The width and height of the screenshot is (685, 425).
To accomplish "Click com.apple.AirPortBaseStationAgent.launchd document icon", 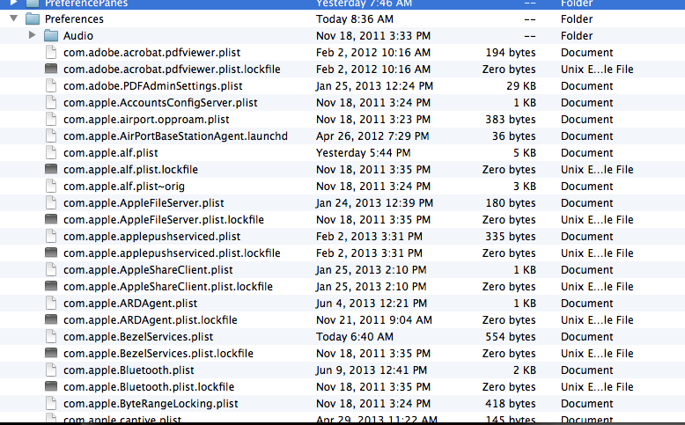I will click(51, 136).
